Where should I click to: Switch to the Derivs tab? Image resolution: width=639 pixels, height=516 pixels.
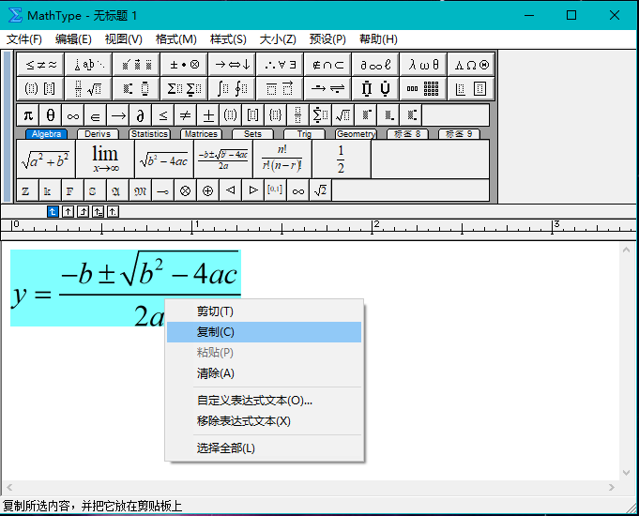point(98,134)
